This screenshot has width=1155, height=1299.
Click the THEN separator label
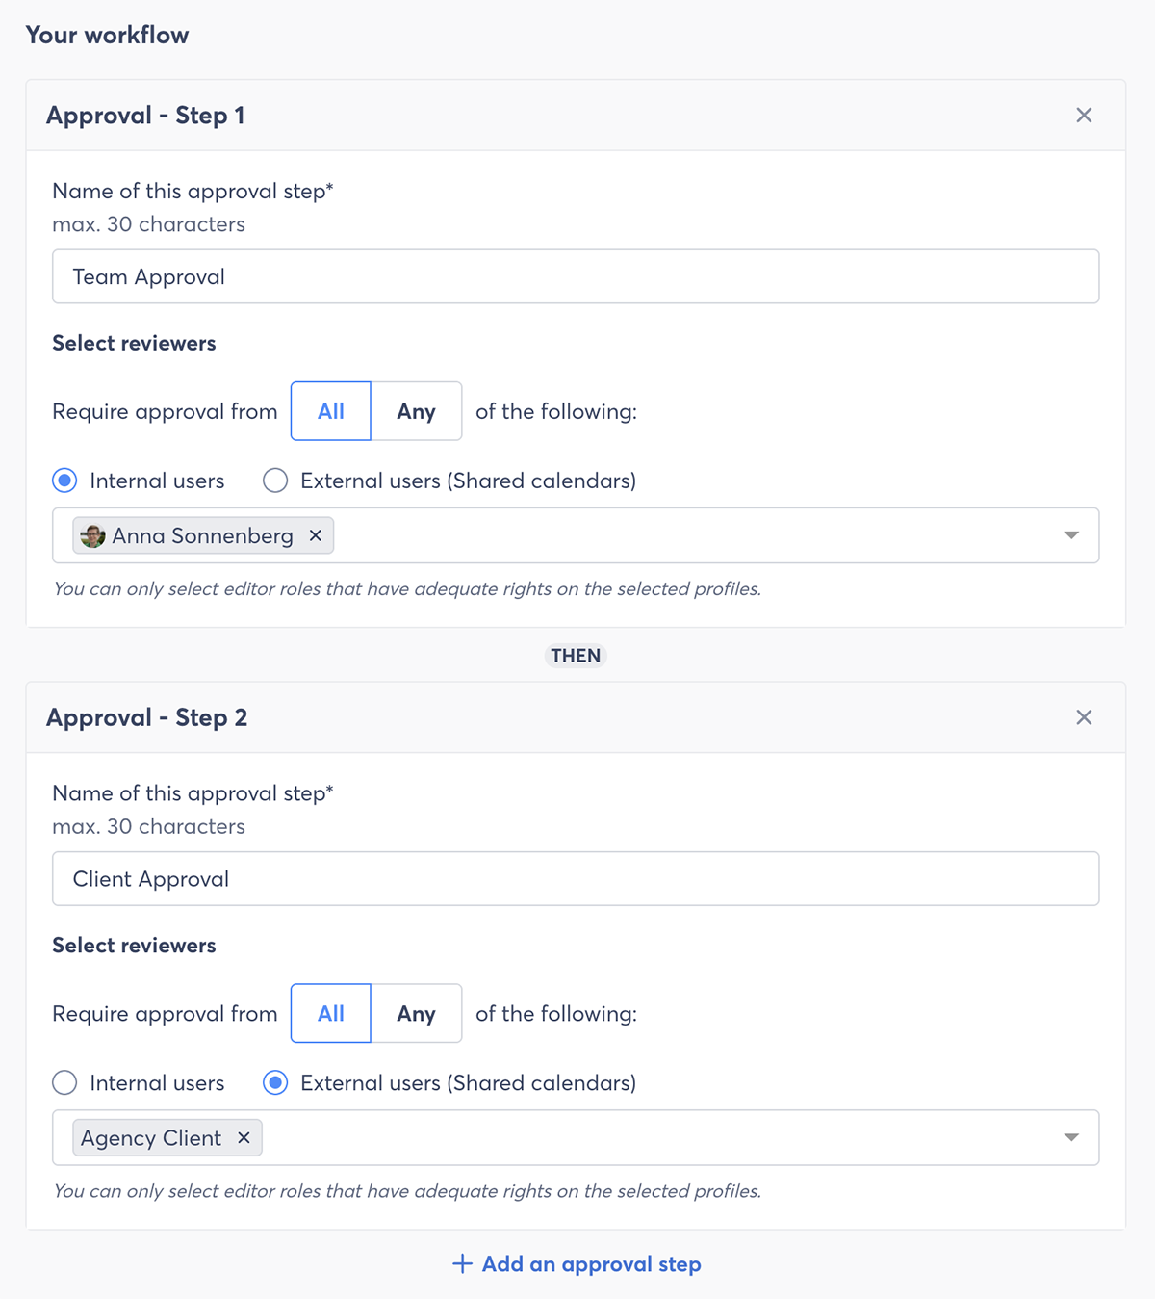pyautogui.click(x=576, y=656)
